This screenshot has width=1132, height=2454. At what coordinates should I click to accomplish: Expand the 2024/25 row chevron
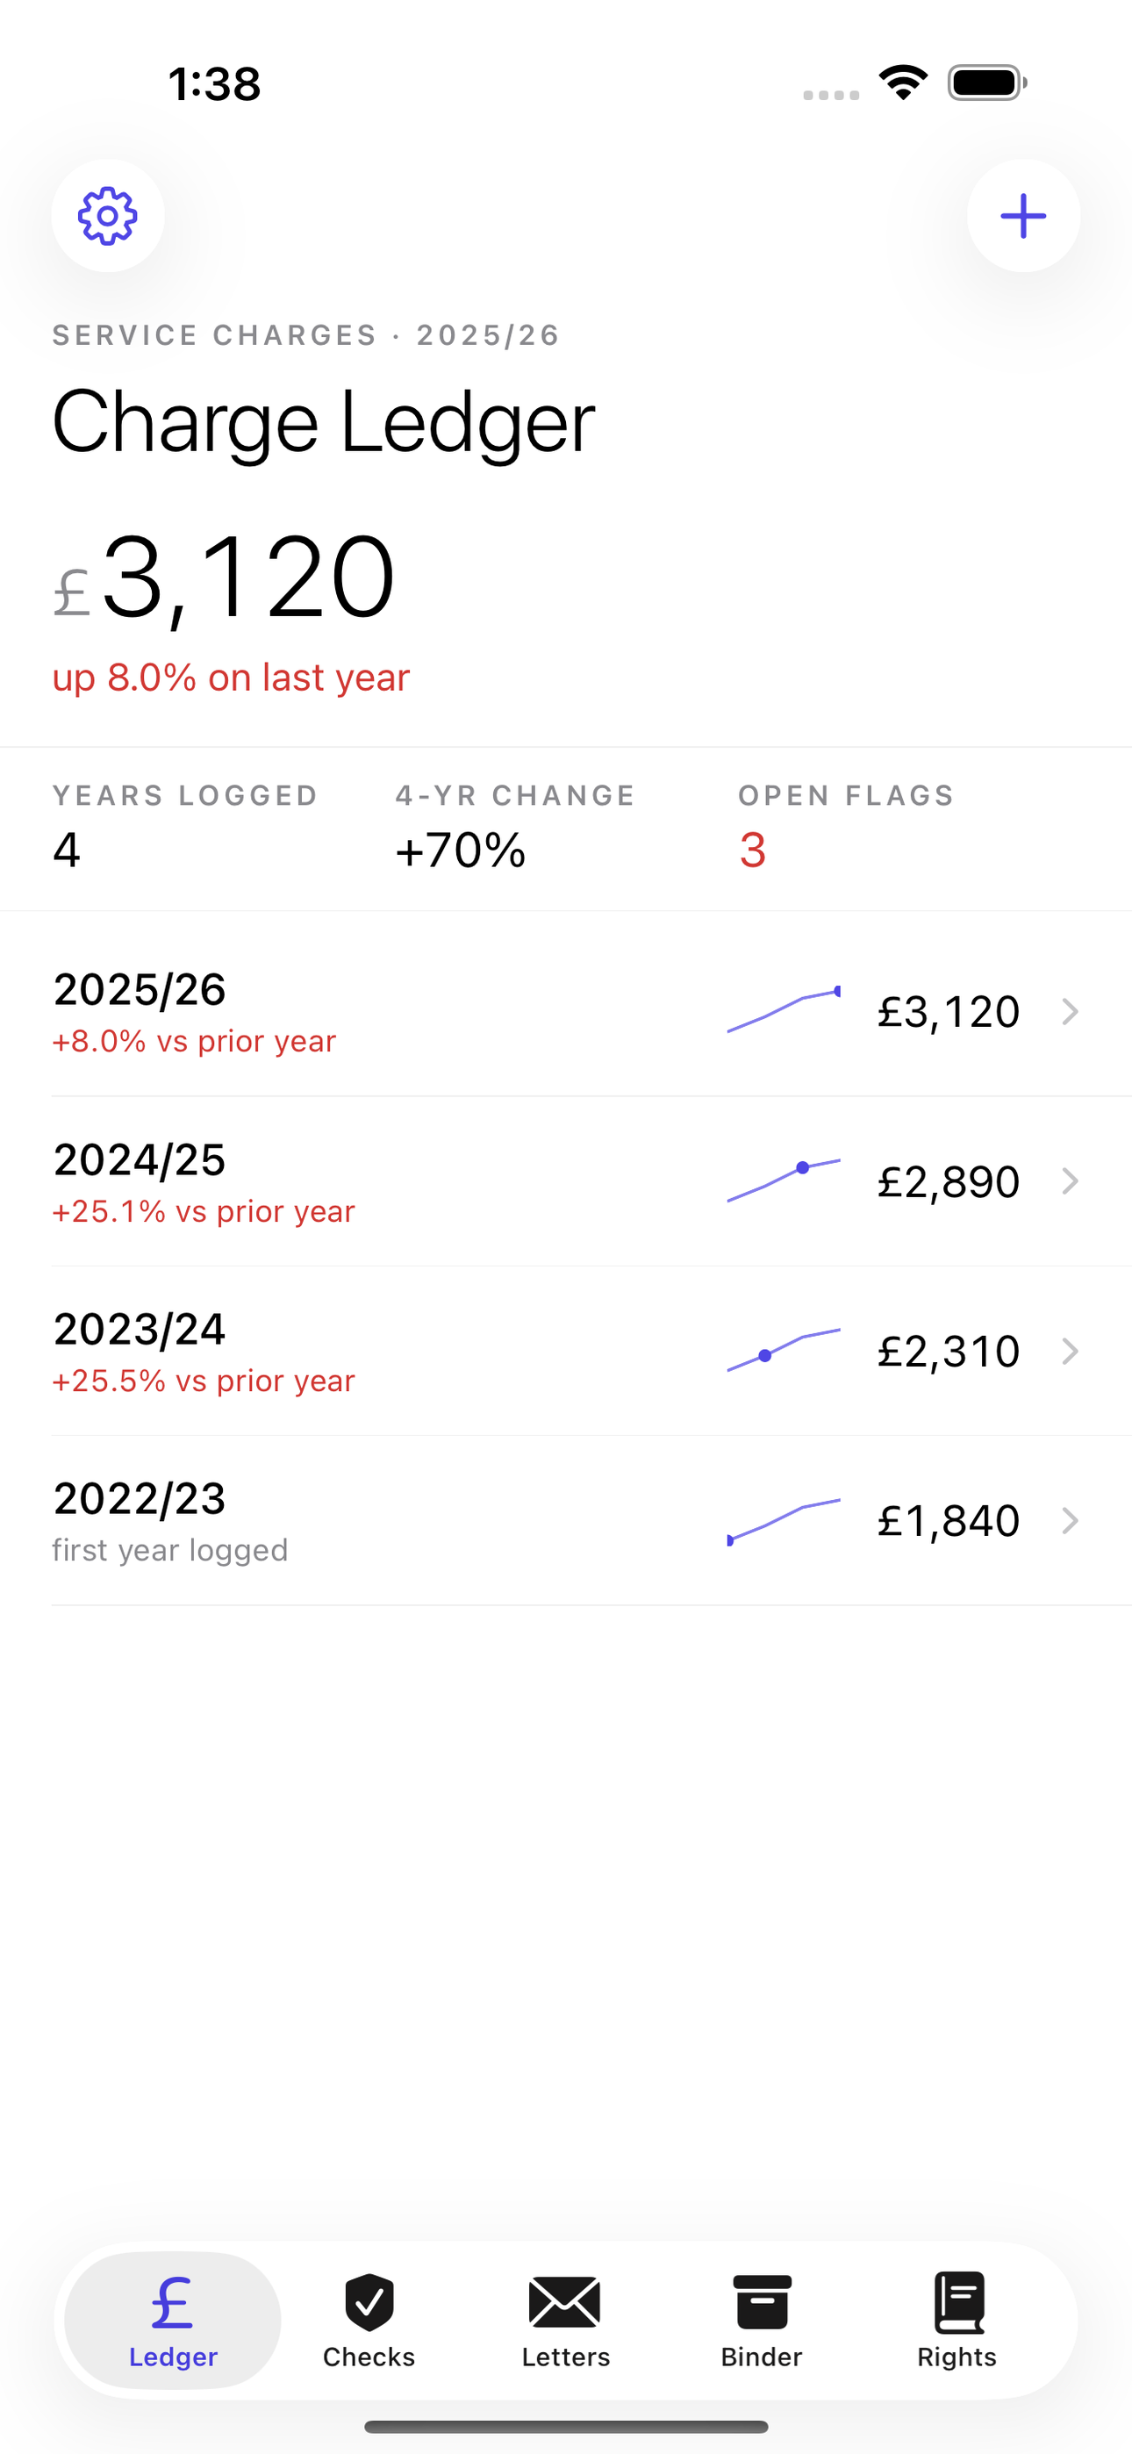pyautogui.click(x=1070, y=1181)
